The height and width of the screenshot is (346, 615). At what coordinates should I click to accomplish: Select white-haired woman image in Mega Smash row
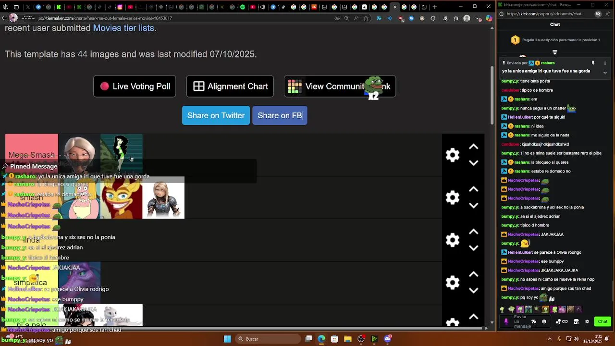pos(79,155)
